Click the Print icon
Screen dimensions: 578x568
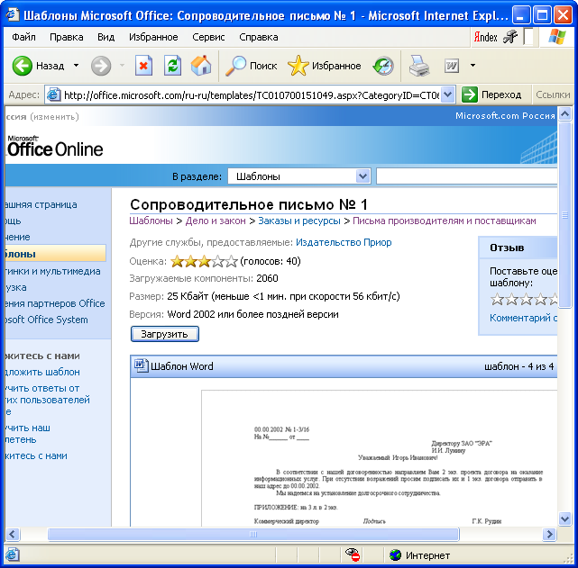pos(419,66)
